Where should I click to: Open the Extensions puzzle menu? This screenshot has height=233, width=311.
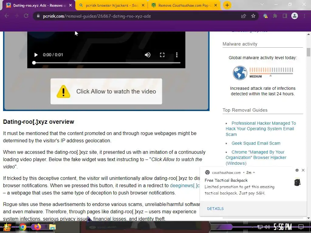pyautogui.click(x=275, y=16)
